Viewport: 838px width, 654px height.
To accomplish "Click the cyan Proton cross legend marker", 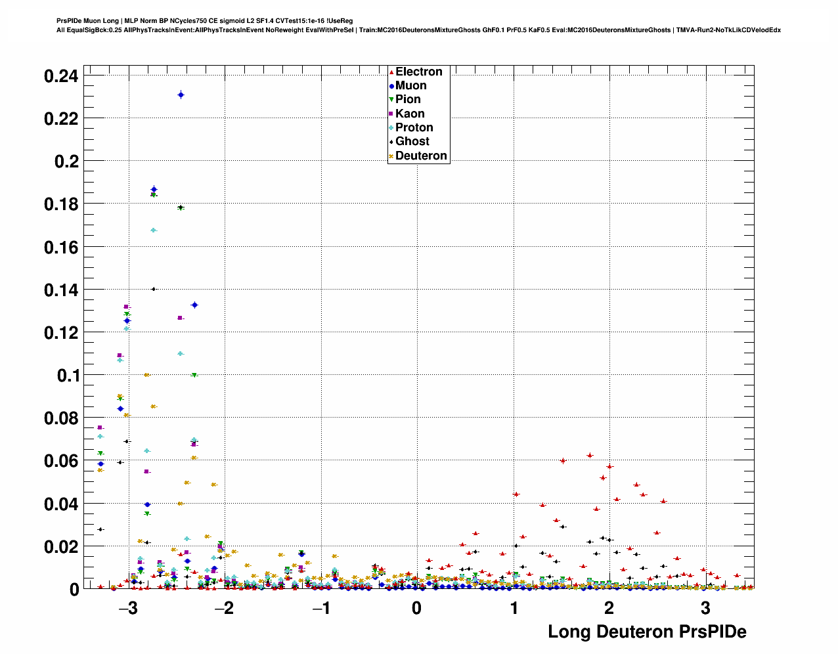I will (391, 128).
